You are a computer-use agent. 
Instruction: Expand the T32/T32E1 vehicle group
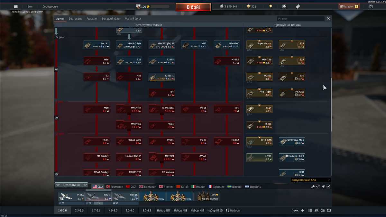tap(162, 109)
